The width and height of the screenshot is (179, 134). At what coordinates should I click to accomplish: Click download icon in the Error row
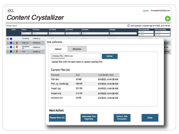tap(8, 52)
